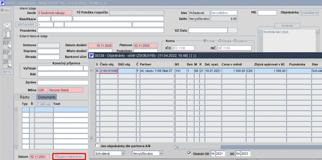
Task: Click the VZ číslo input field
Action: 208,30
